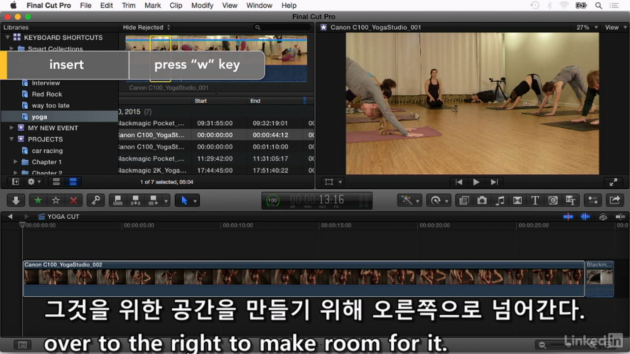Unrate clip using the outlined star

pos(56,200)
